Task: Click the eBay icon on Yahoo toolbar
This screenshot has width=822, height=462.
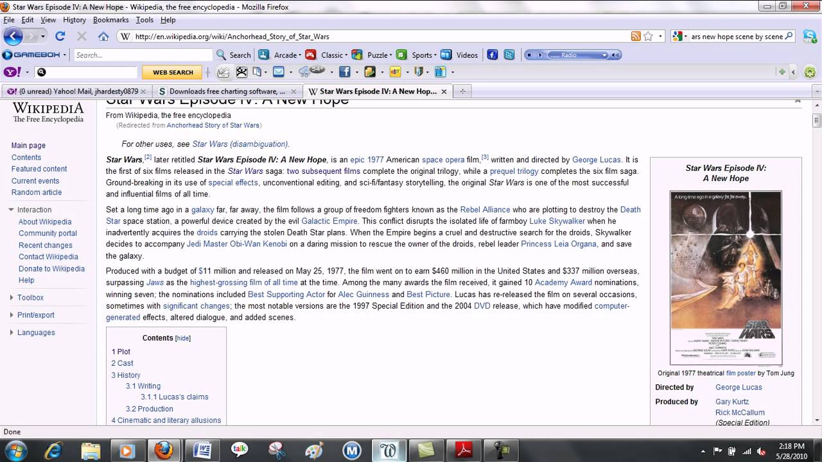Action: [396, 72]
